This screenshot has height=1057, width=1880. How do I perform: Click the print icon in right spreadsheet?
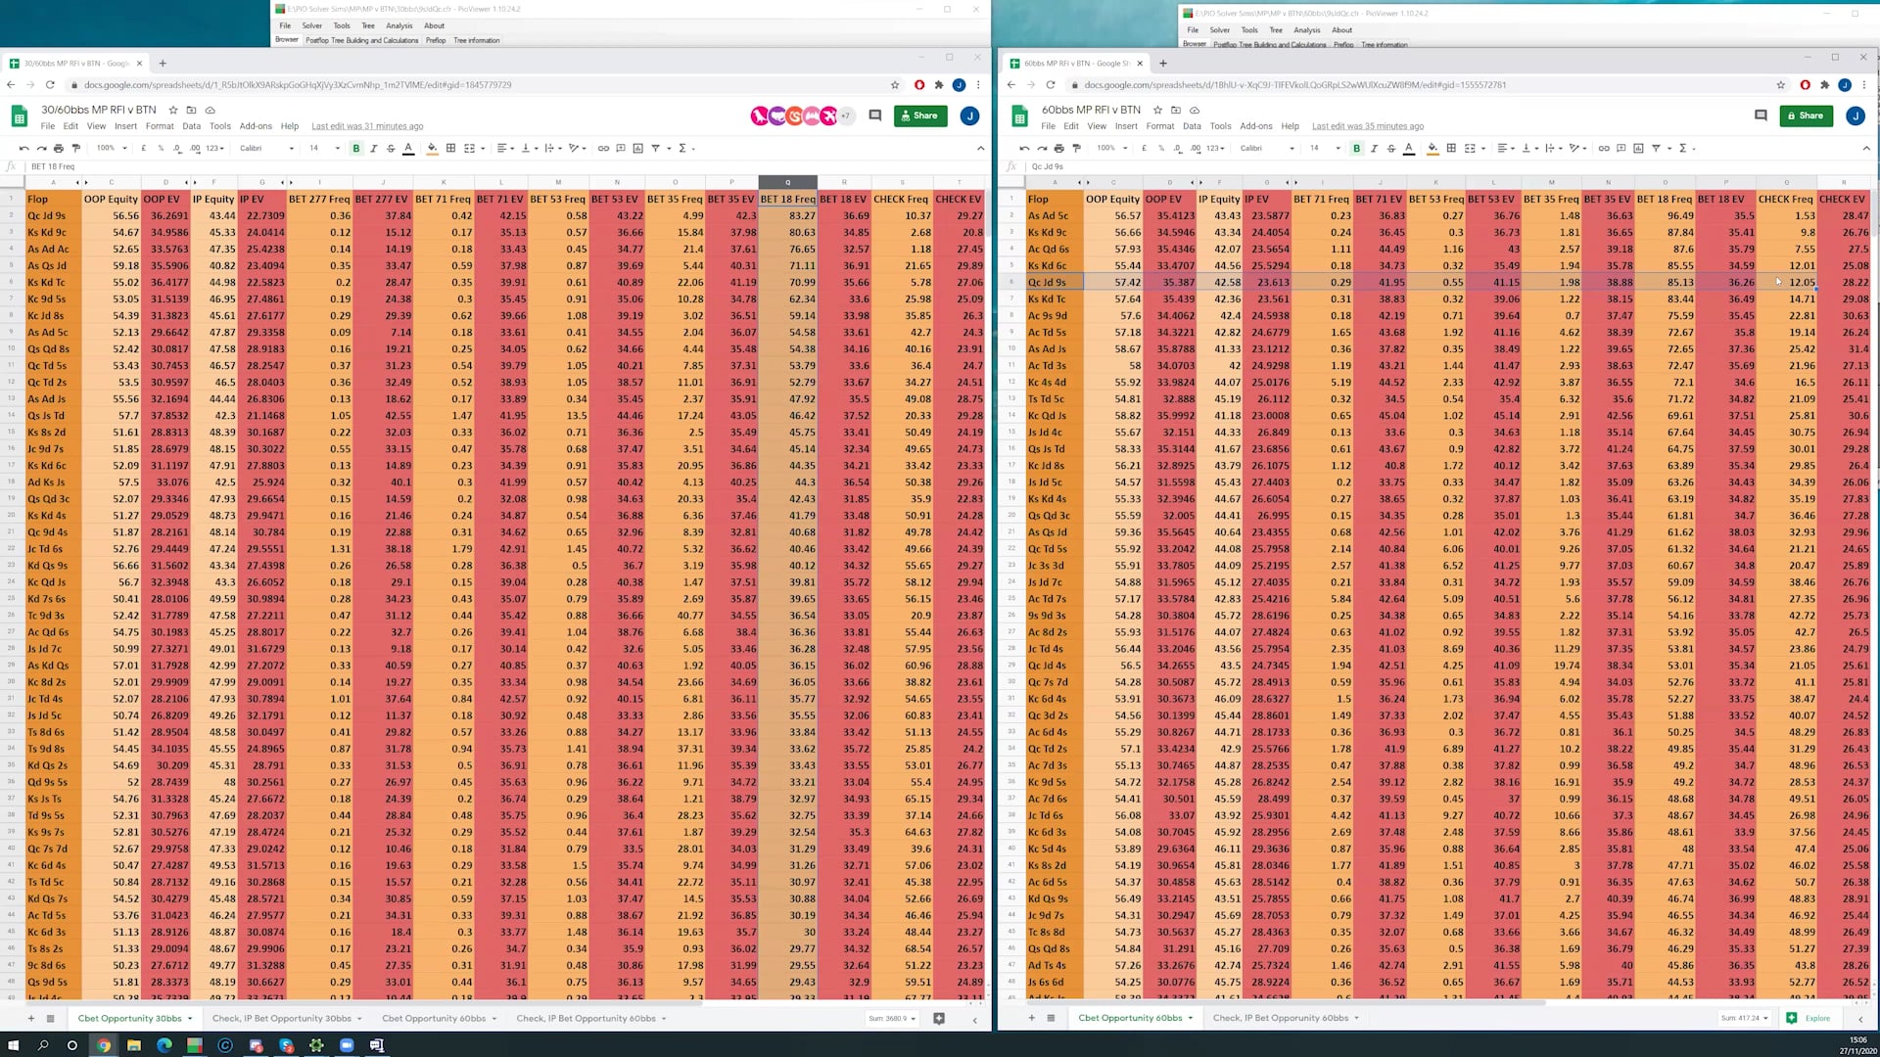click(x=1058, y=149)
